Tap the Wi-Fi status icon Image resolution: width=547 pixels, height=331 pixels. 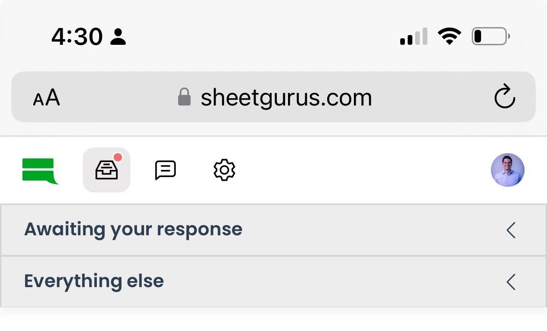(x=450, y=36)
